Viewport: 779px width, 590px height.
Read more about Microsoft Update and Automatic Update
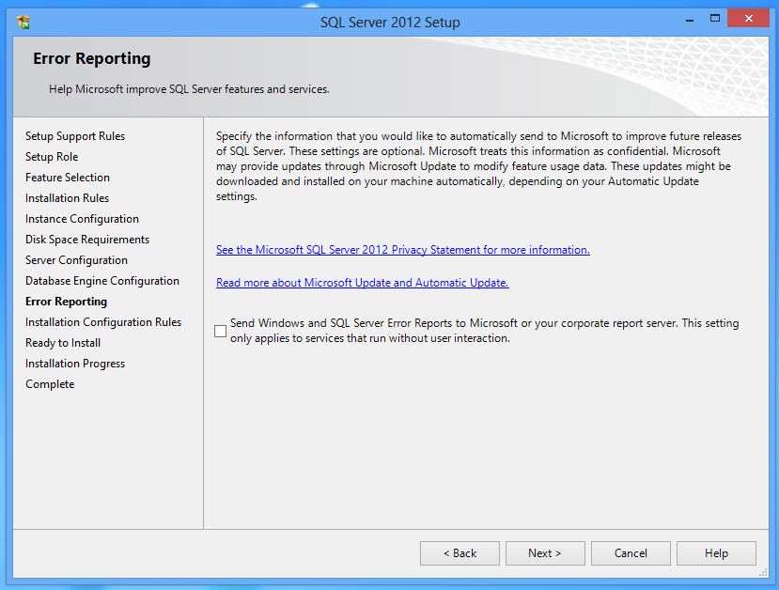point(362,282)
